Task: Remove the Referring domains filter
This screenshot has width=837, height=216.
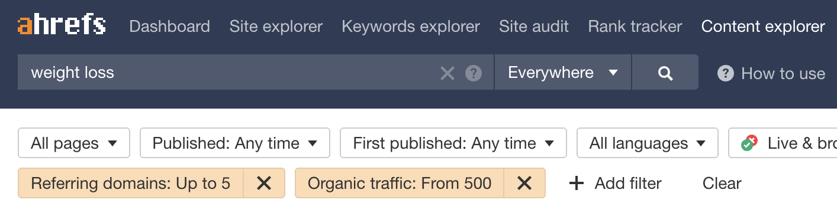Action: (264, 183)
